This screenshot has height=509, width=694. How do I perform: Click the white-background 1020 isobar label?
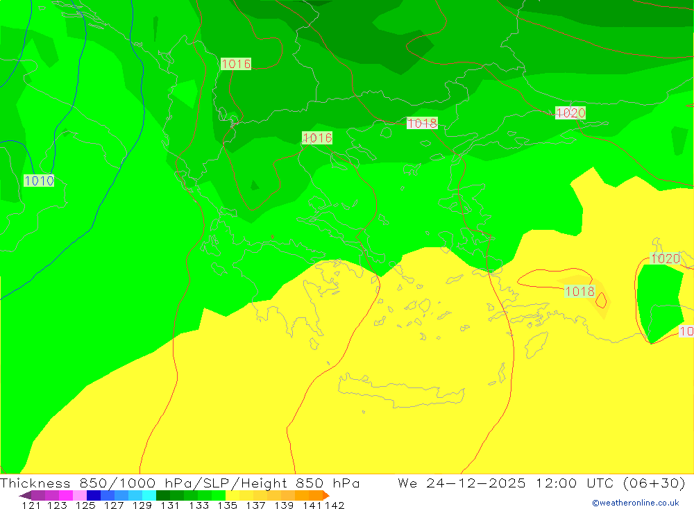(x=570, y=113)
